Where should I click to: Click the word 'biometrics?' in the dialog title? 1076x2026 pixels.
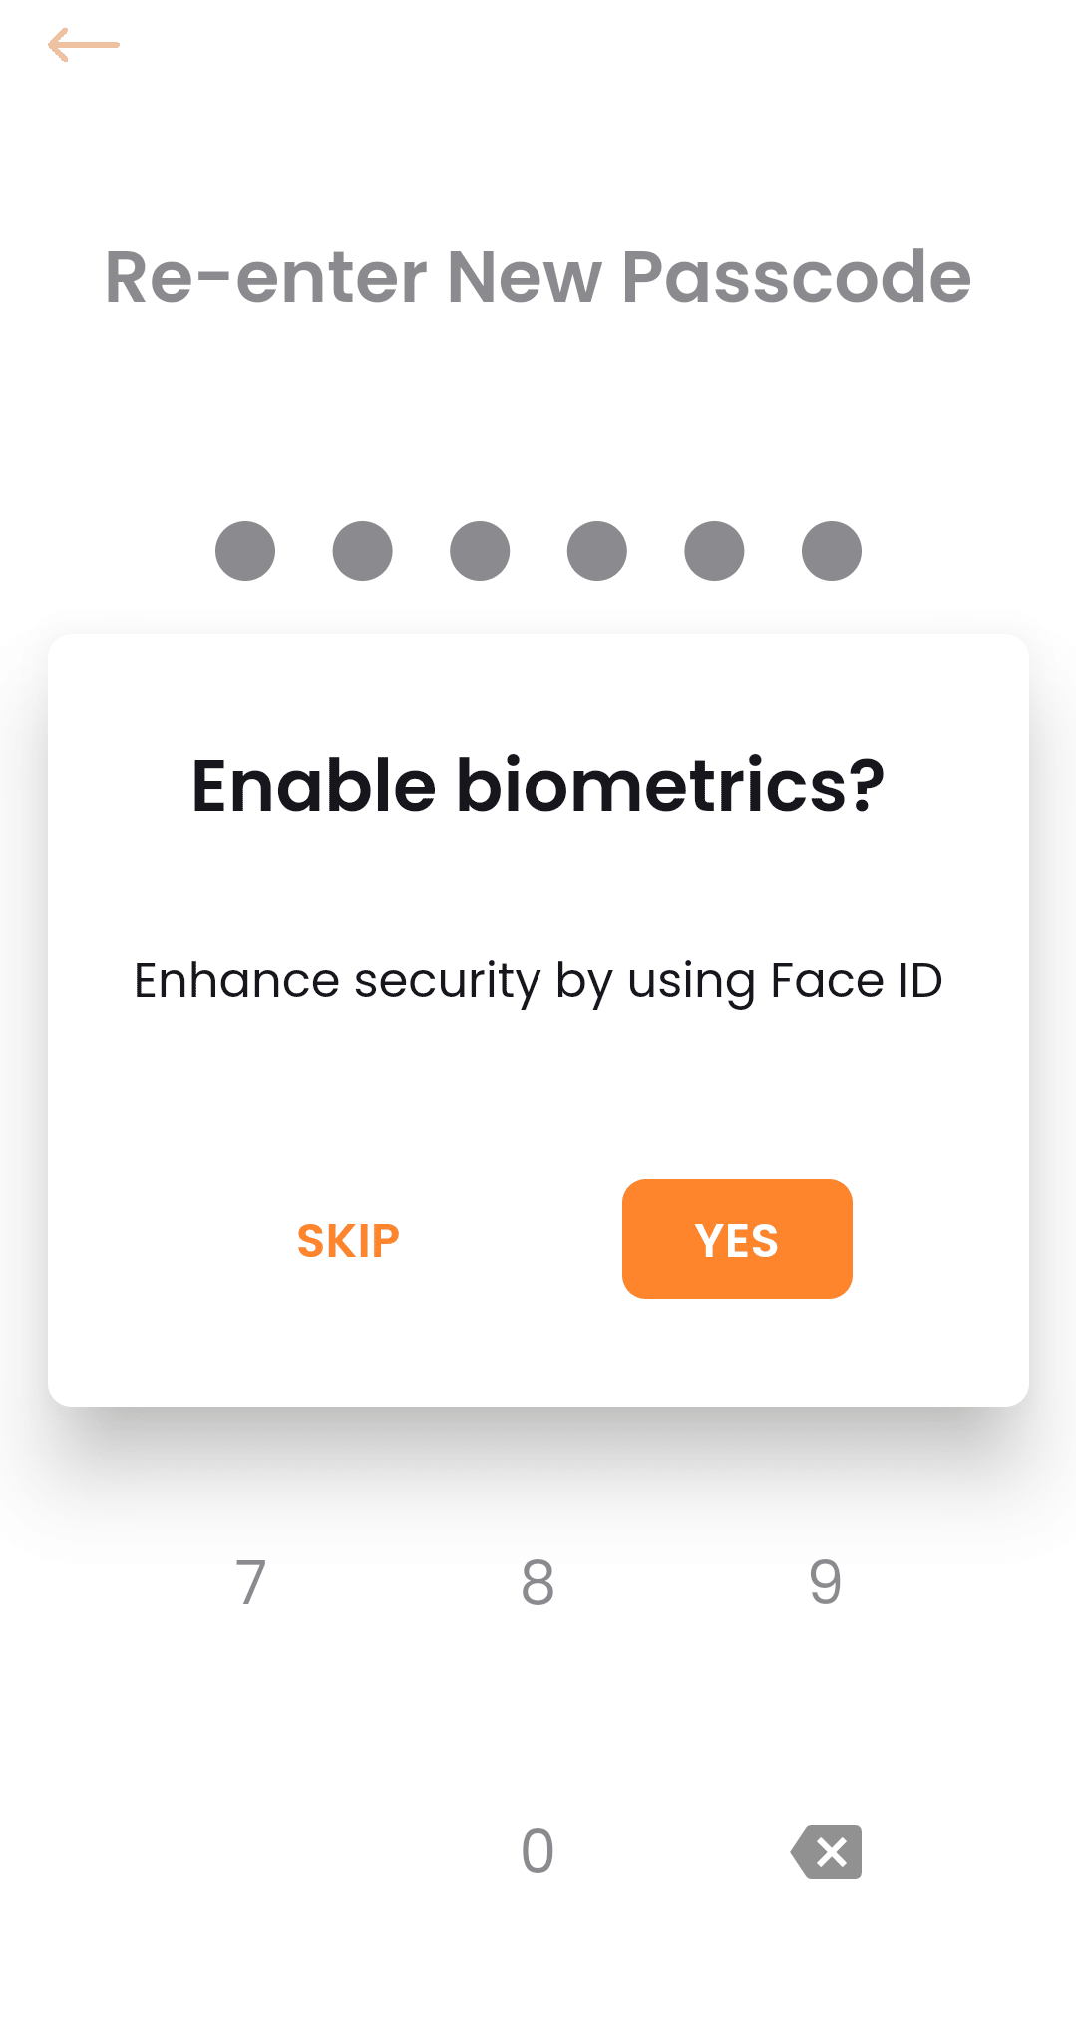(670, 786)
